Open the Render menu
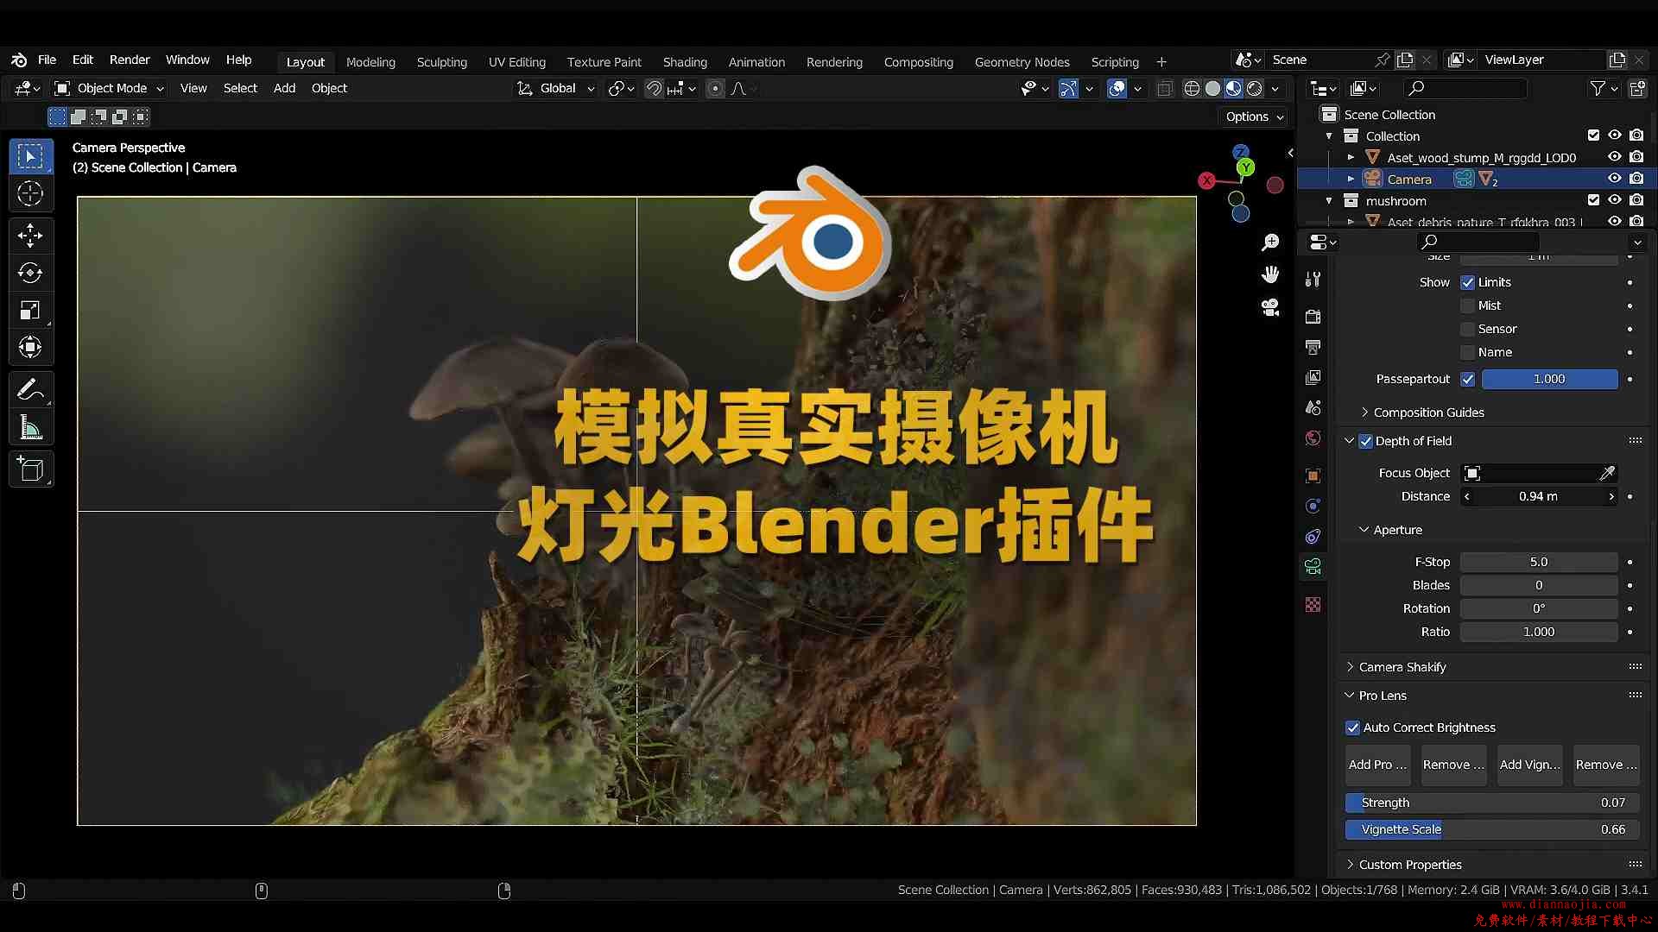This screenshot has height=932, width=1658. pyautogui.click(x=130, y=60)
